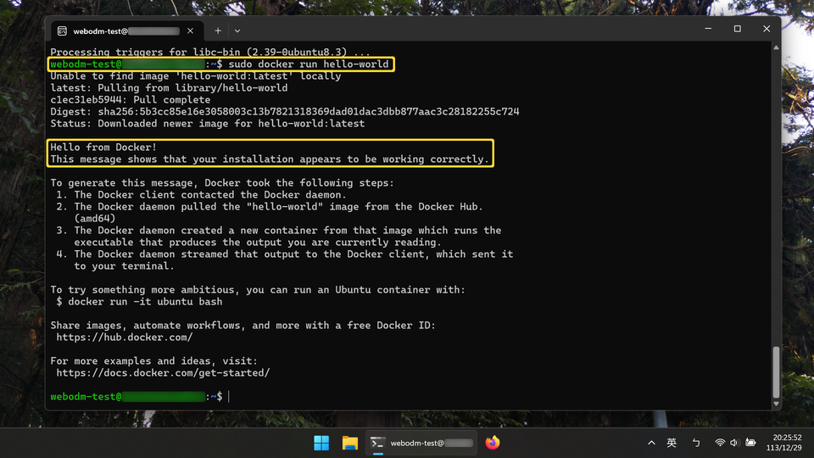Click the sha256 Digest line
This screenshot has height=458, width=814.
click(285, 112)
